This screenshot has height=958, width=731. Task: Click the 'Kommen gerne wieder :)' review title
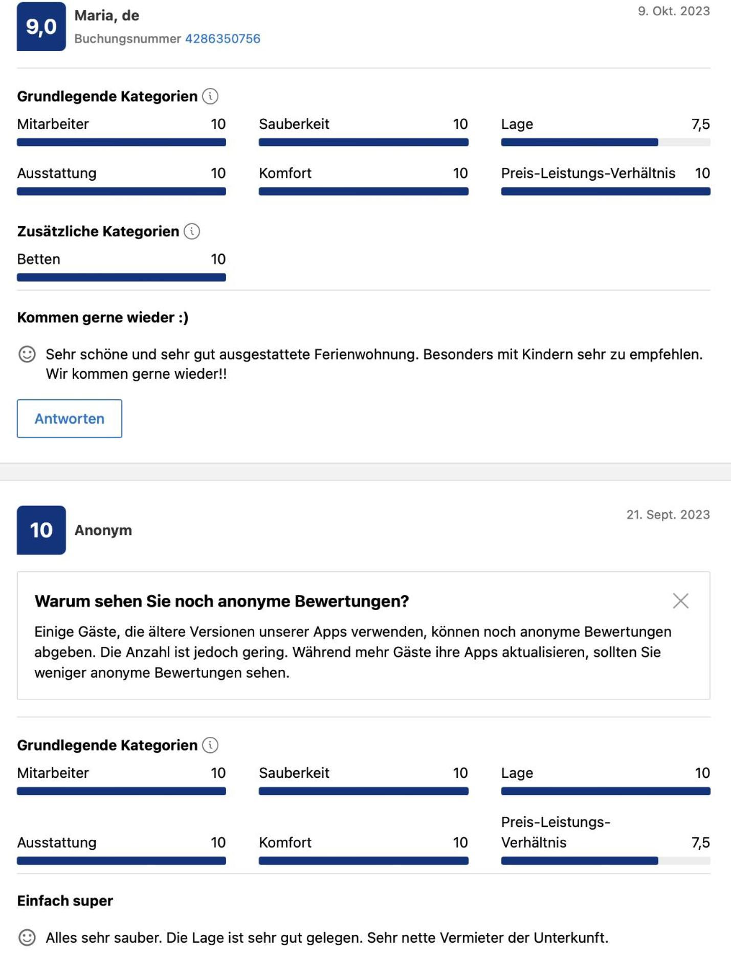point(103,317)
